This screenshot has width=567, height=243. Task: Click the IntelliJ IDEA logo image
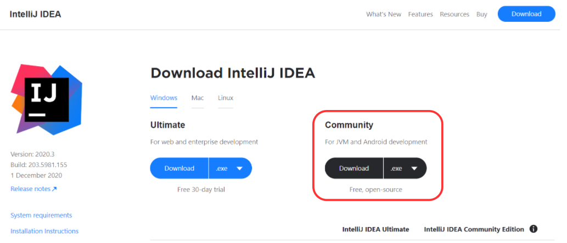47,99
